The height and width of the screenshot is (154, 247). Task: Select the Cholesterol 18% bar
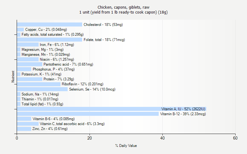(x=49, y=25)
